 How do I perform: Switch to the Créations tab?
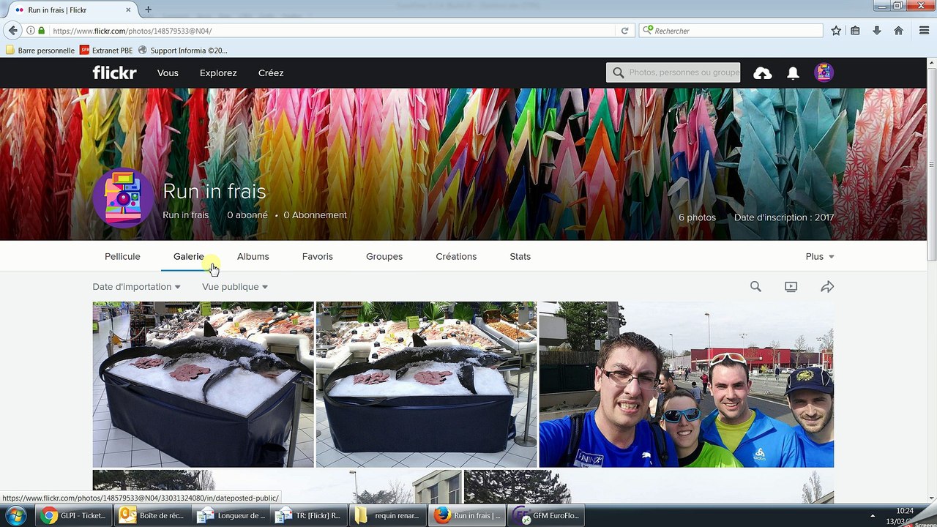point(456,256)
